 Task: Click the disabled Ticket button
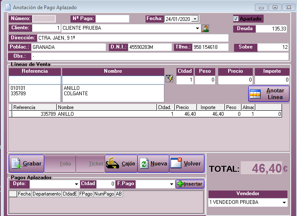(x=91, y=163)
